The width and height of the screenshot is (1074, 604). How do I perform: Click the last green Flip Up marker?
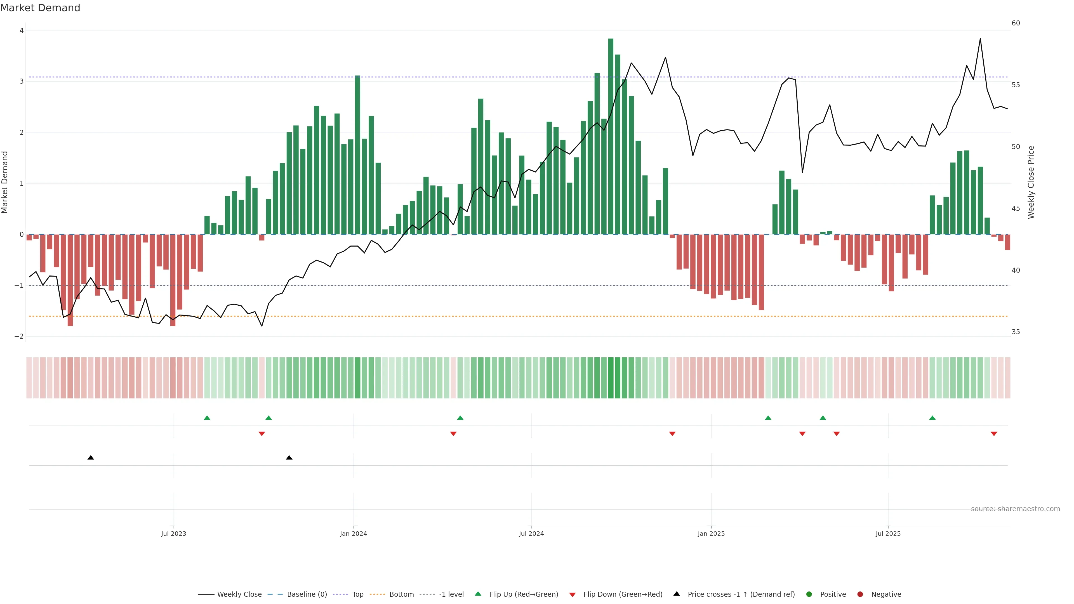(x=932, y=418)
